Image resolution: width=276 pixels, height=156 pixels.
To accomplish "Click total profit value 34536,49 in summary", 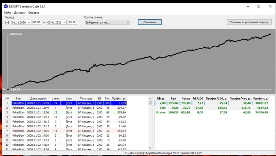I will point(261,112).
